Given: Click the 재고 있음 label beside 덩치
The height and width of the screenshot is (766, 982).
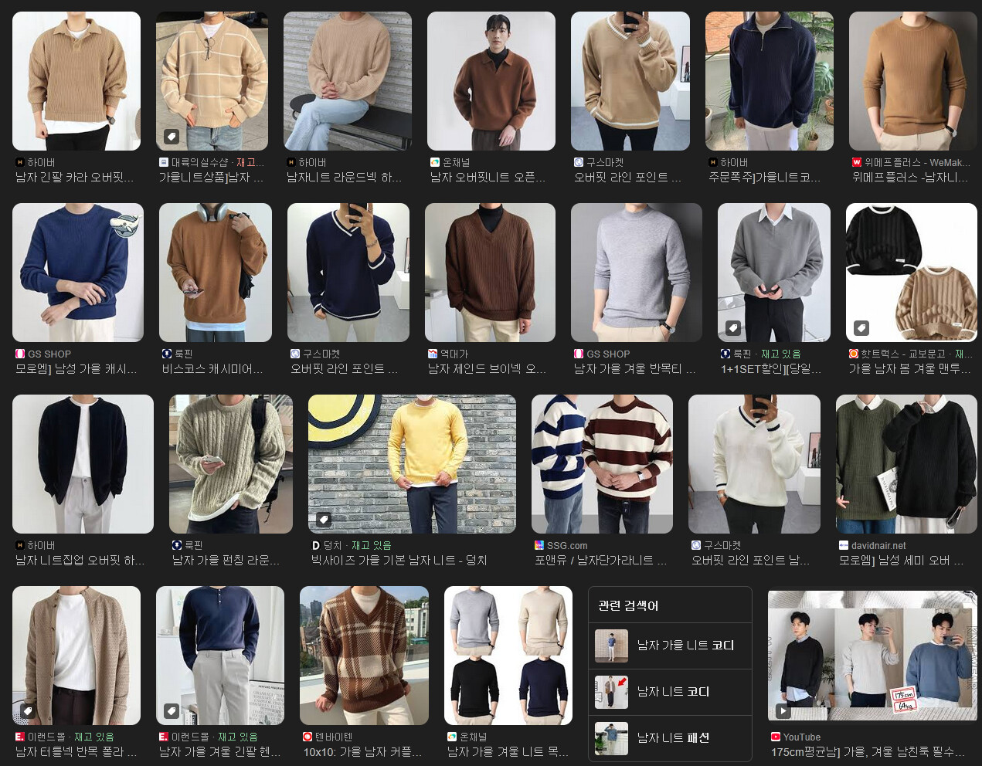Looking at the screenshot, I should [x=372, y=545].
